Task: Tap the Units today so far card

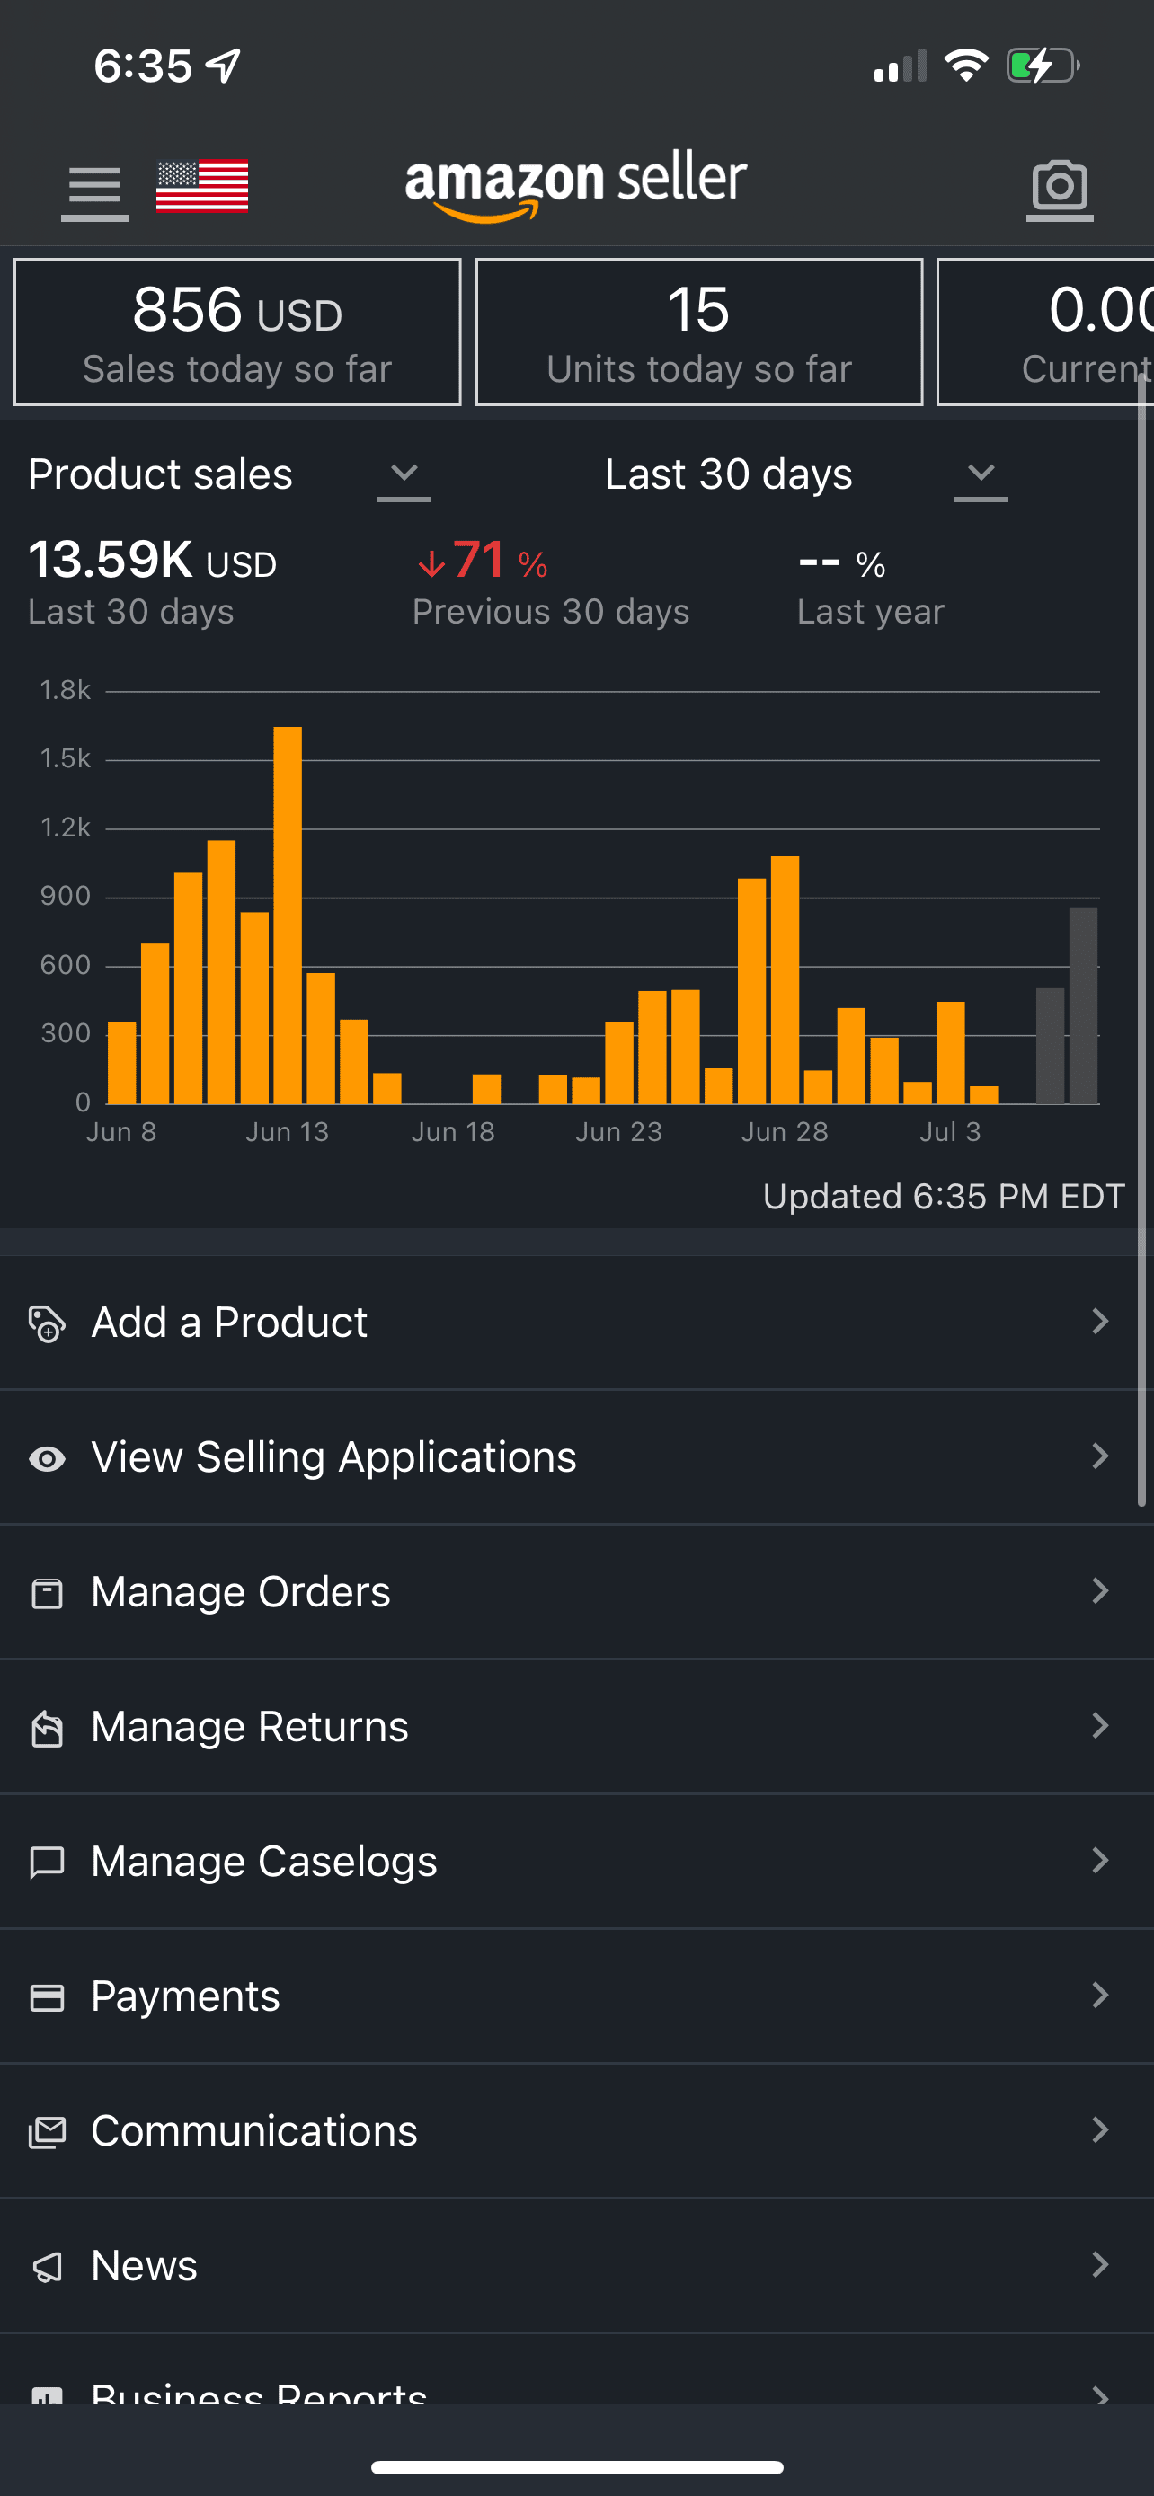Action: pos(698,332)
